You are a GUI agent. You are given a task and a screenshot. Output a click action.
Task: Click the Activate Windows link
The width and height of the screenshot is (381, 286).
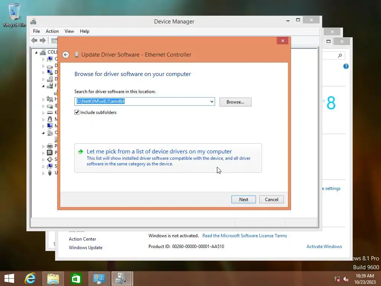tap(324, 247)
